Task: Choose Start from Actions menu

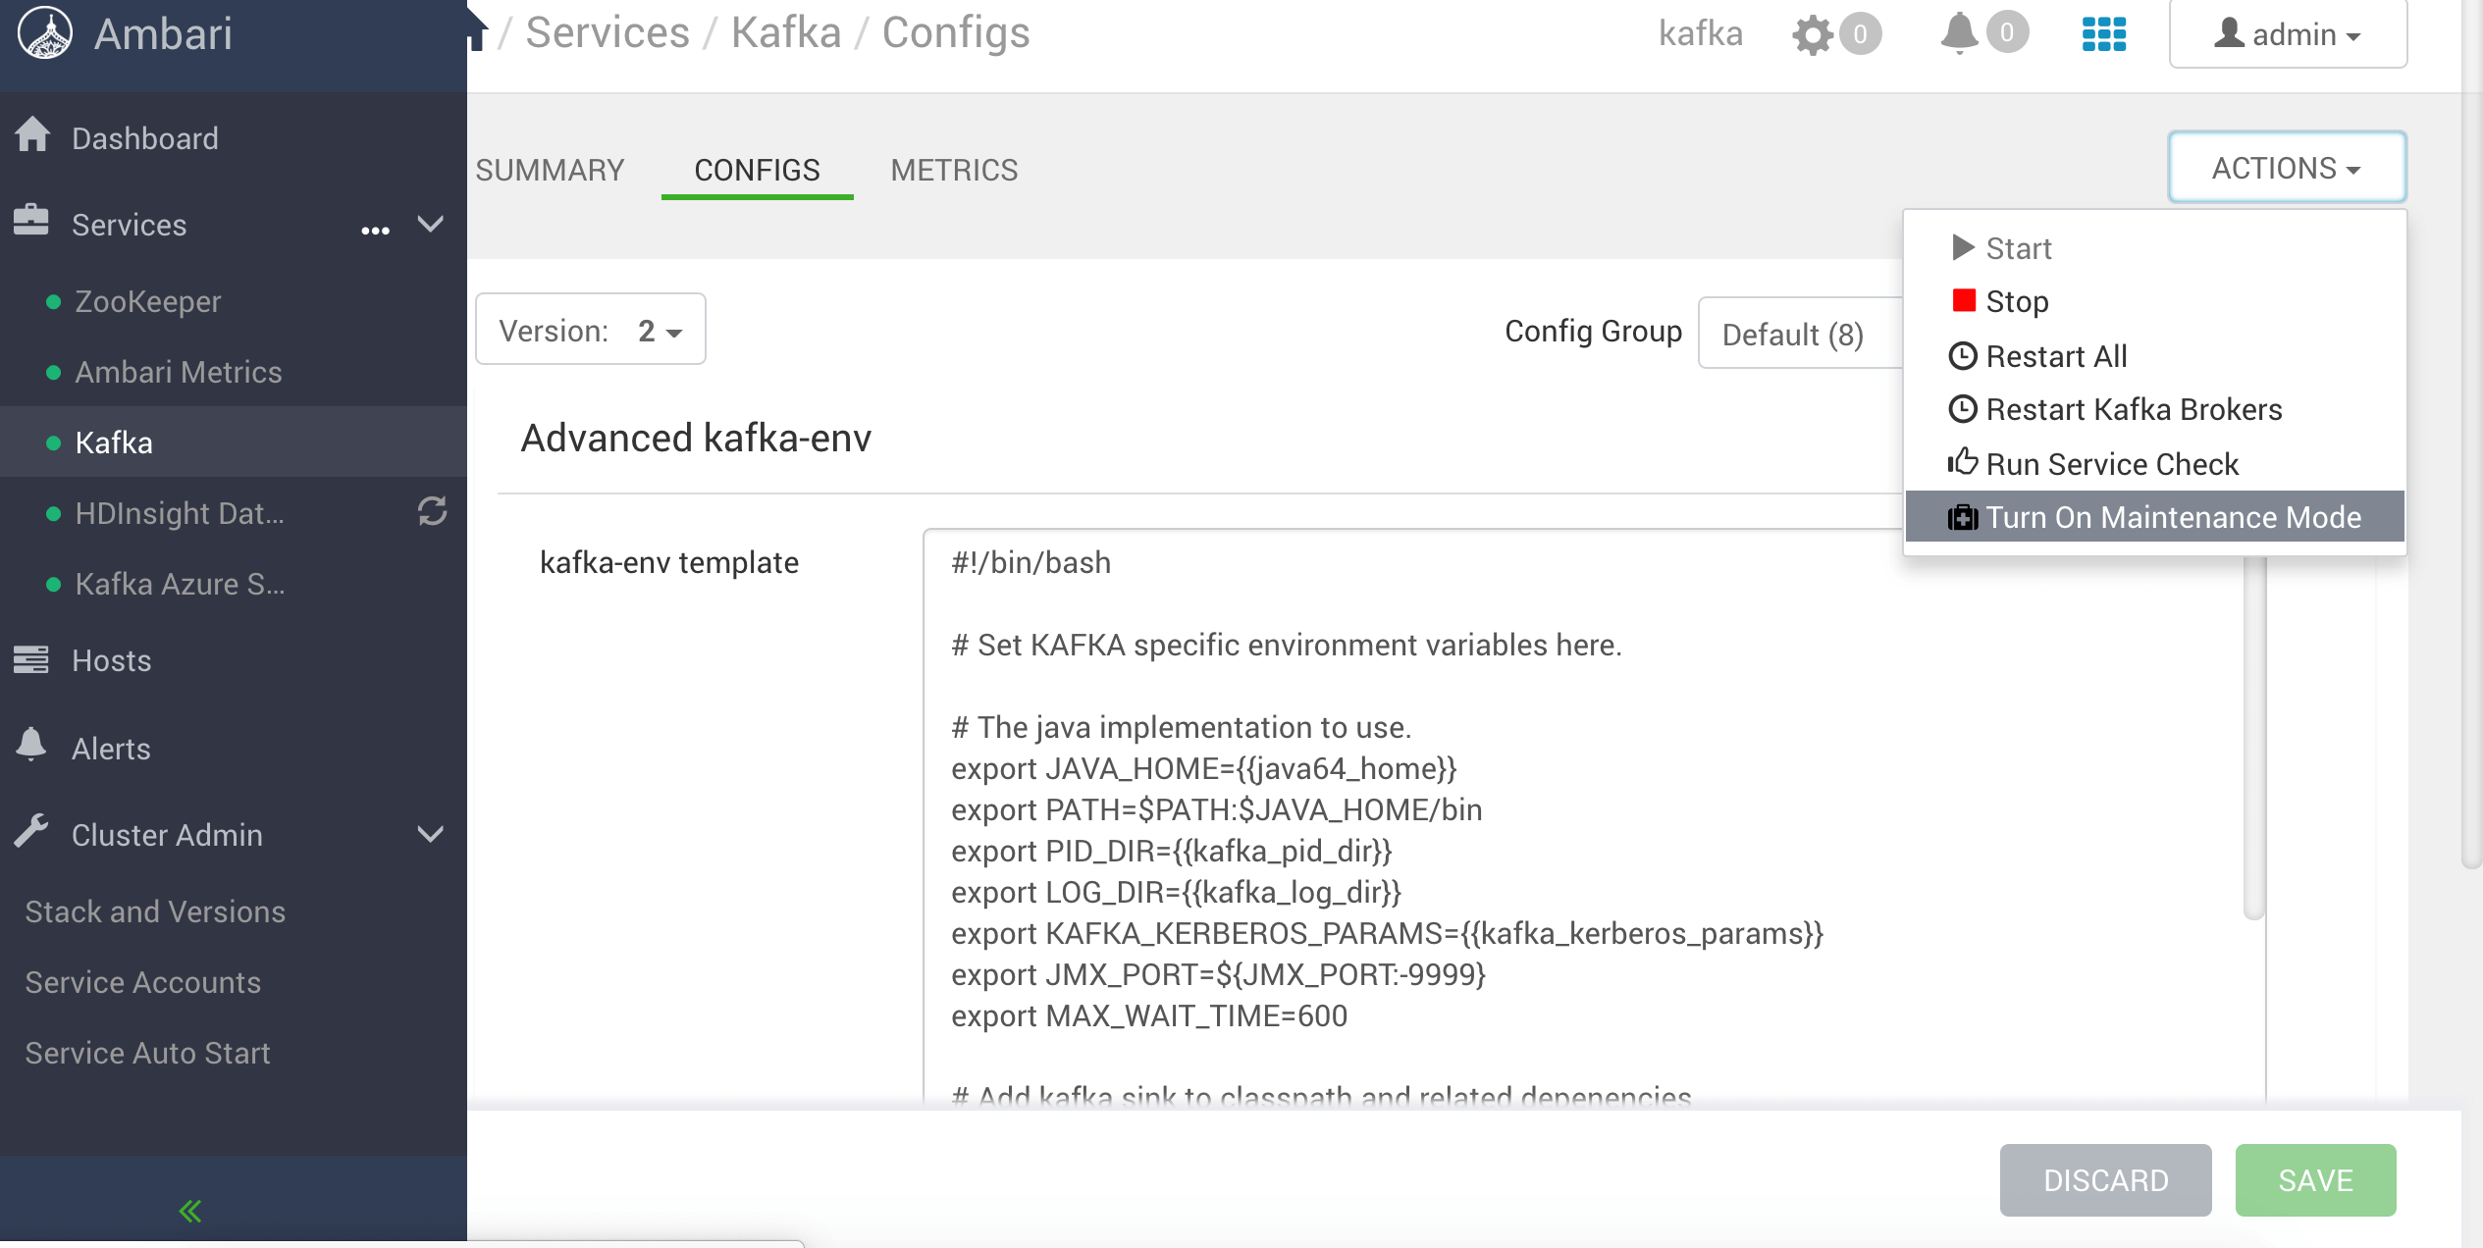Action: (x=2154, y=248)
